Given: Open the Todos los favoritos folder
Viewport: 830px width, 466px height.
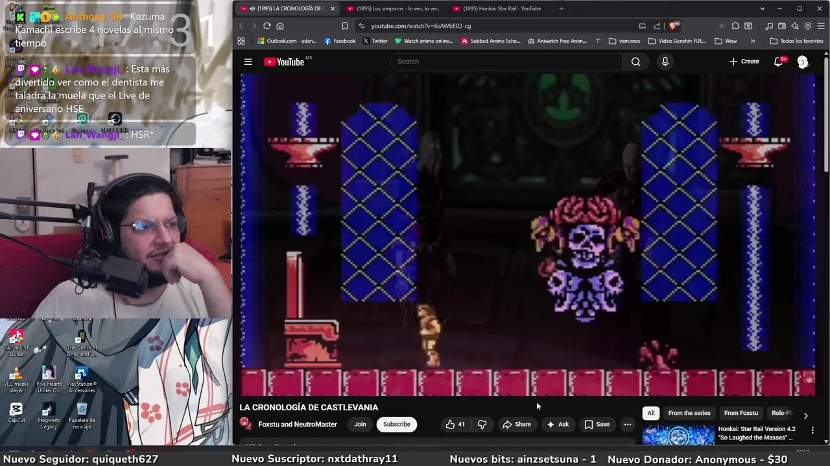Looking at the screenshot, I should [796, 41].
